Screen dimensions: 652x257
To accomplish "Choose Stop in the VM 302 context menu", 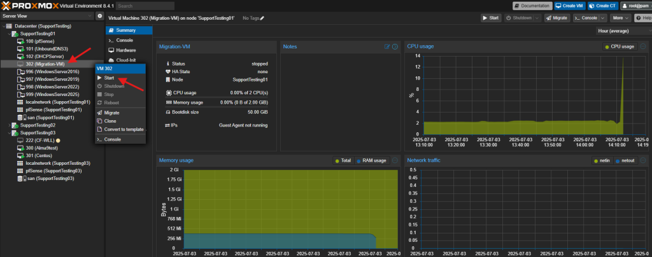I will pyautogui.click(x=120, y=95).
